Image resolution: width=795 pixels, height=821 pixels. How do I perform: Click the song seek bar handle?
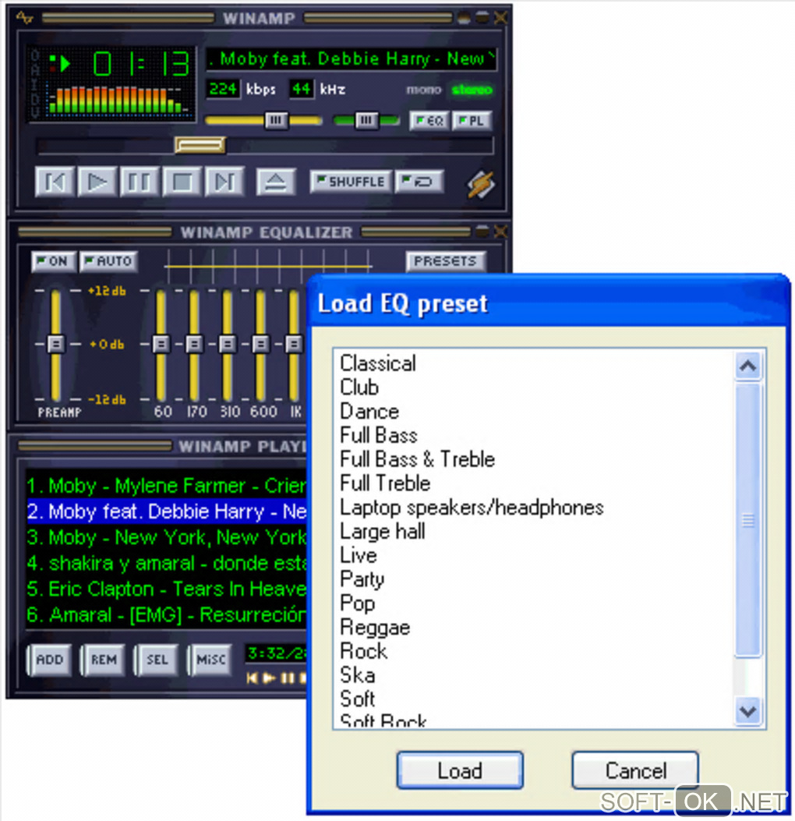[200, 145]
